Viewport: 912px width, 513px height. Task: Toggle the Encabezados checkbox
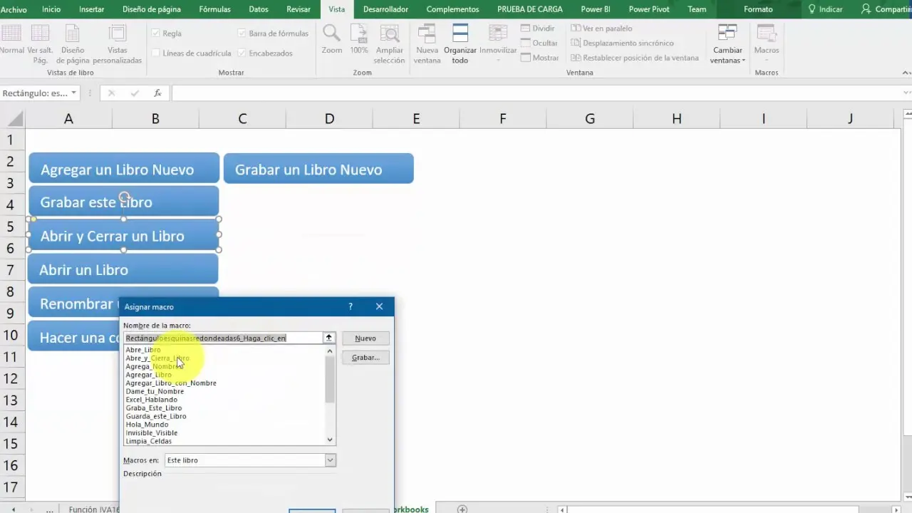(x=242, y=53)
